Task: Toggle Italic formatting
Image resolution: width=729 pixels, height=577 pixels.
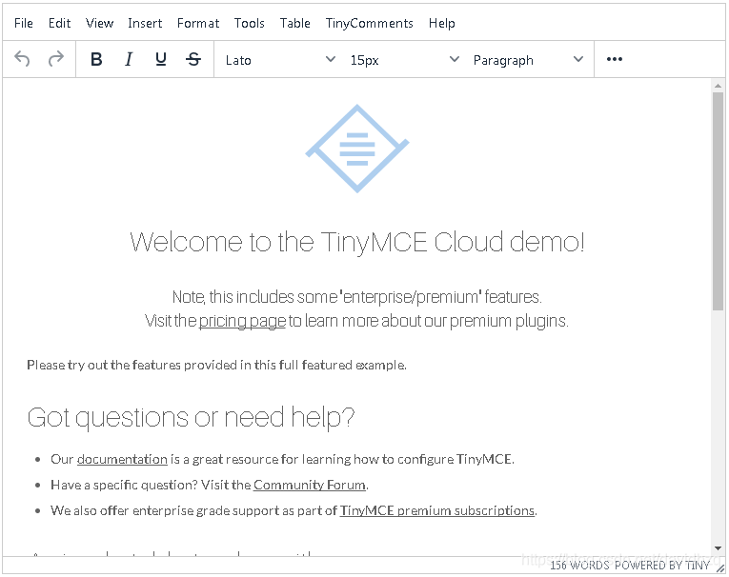Action: click(x=129, y=59)
